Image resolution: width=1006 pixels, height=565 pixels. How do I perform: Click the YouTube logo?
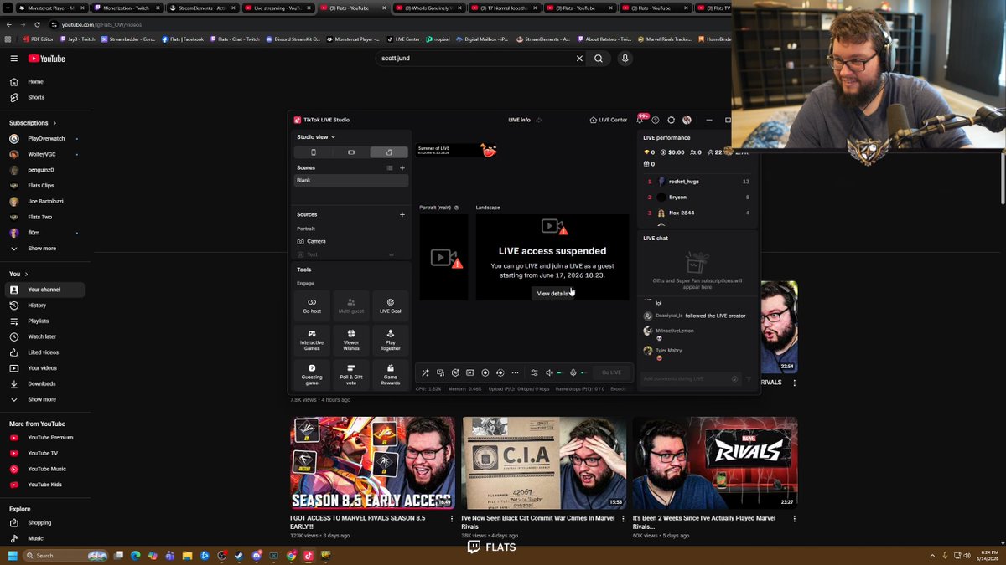click(x=46, y=59)
